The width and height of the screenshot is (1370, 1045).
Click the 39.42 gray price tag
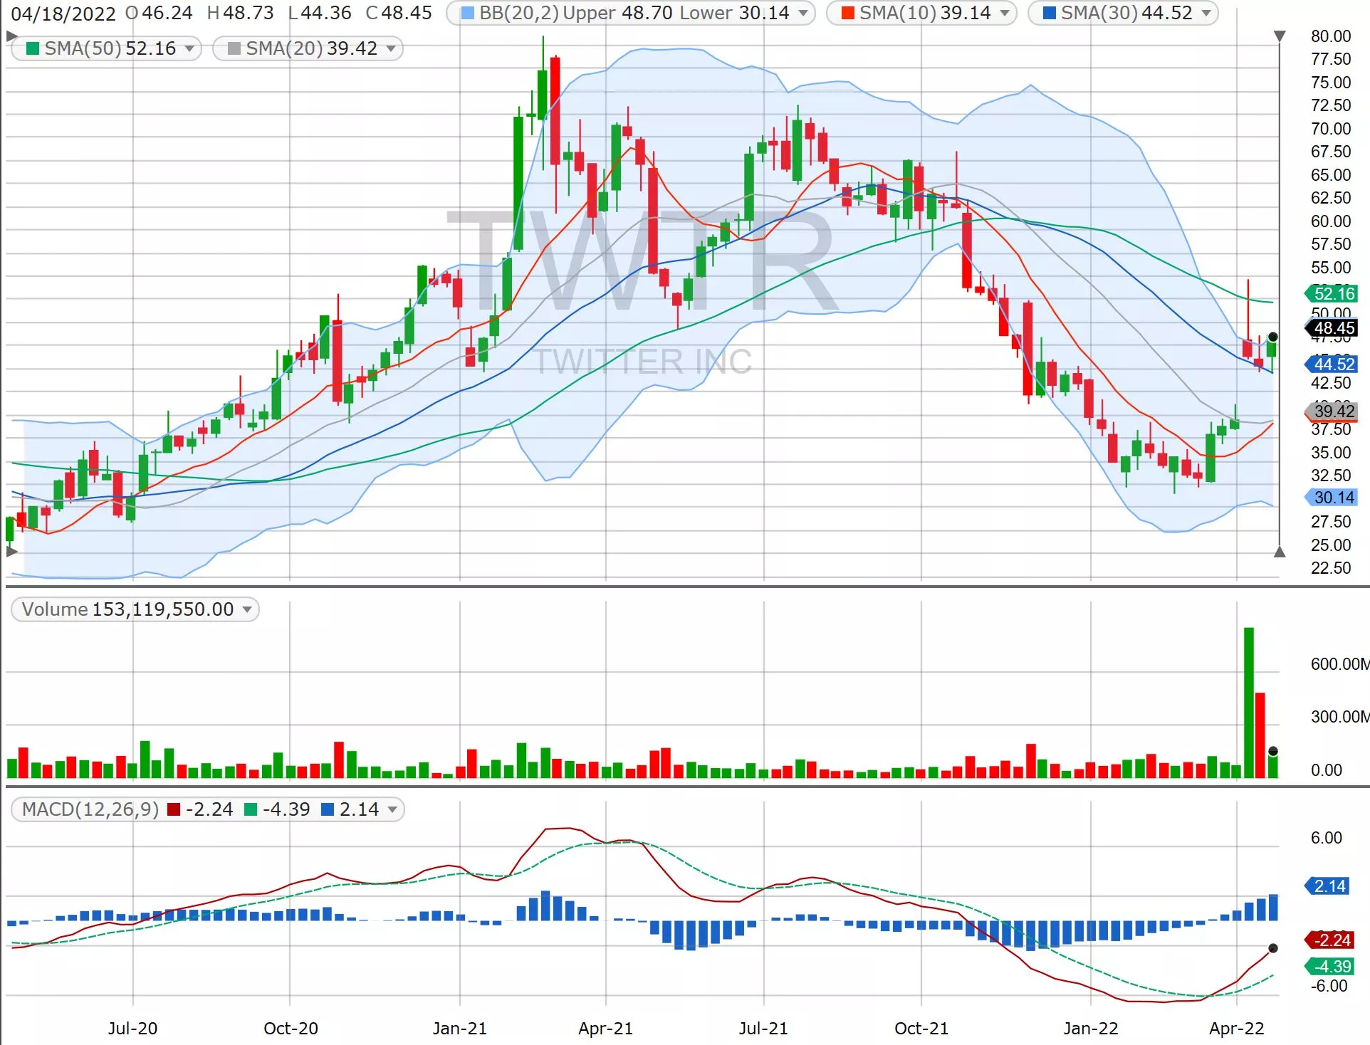tap(1331, 411)
